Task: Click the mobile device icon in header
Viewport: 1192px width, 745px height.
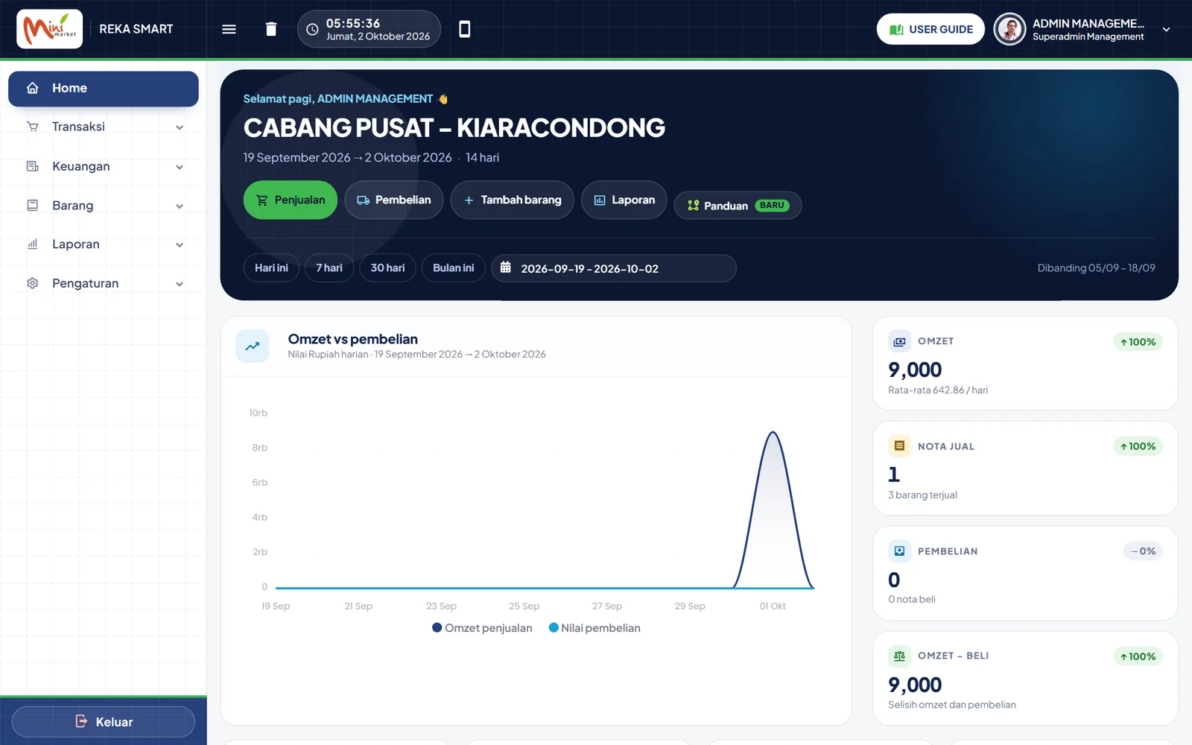Action: click(x=464, y=29)
